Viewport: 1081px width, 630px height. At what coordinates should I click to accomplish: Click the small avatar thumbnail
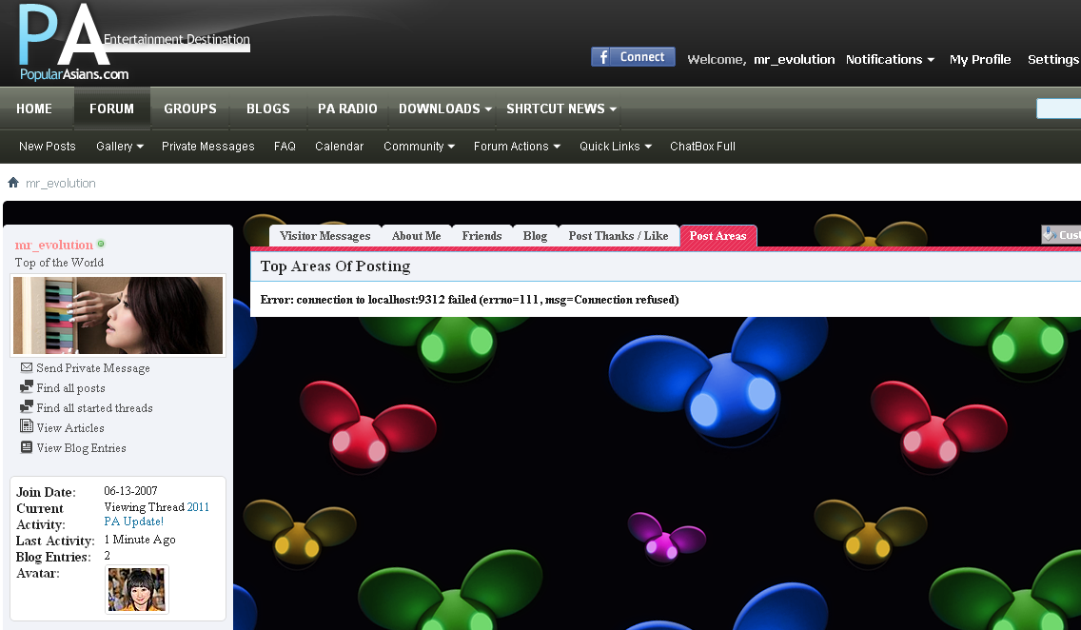coord(136,590)
